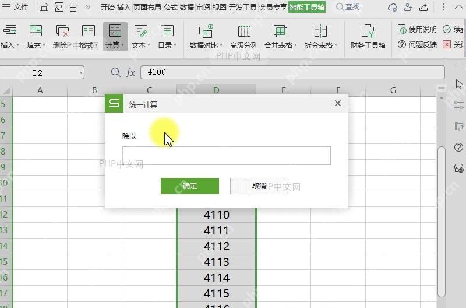The image size is (466, 308).
Task: Click the Name Box showing D2
Action: [37, 73]
